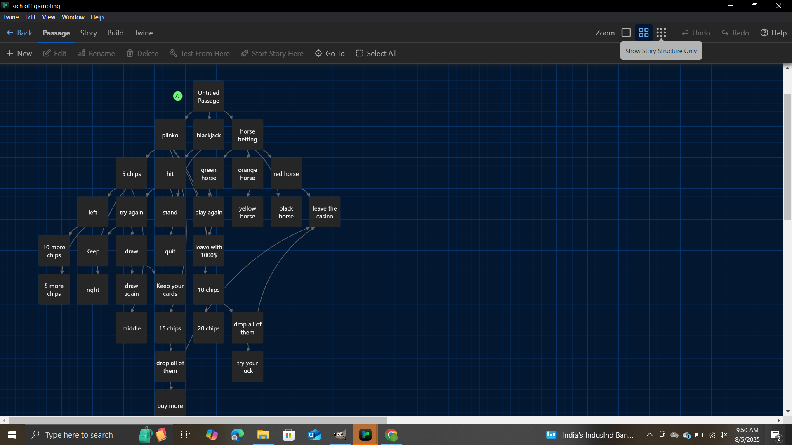Select the hit passage

[x=170, y=174]
